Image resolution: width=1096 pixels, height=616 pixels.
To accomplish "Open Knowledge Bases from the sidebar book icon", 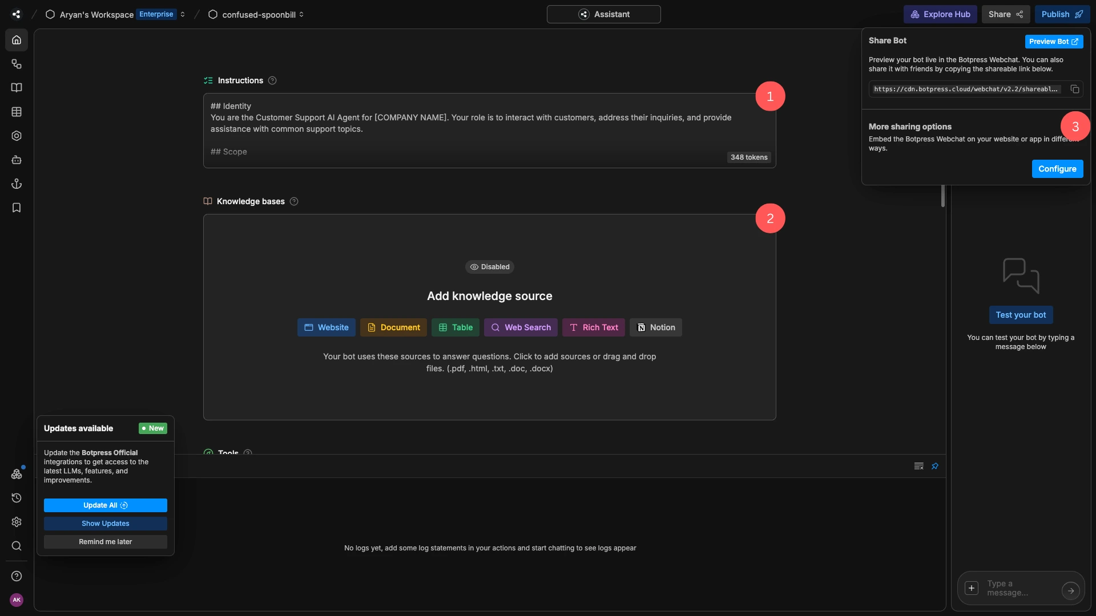I will click(17, 87).
